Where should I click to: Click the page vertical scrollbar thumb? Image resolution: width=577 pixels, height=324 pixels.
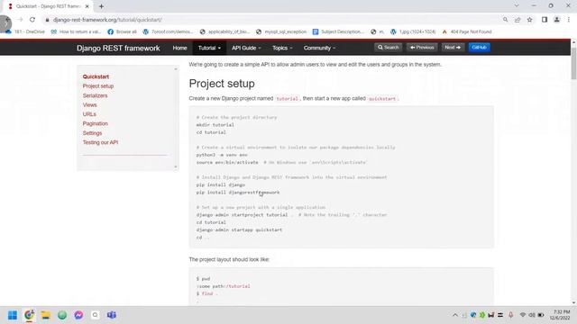pyautogui.click(x=573, y=63)
